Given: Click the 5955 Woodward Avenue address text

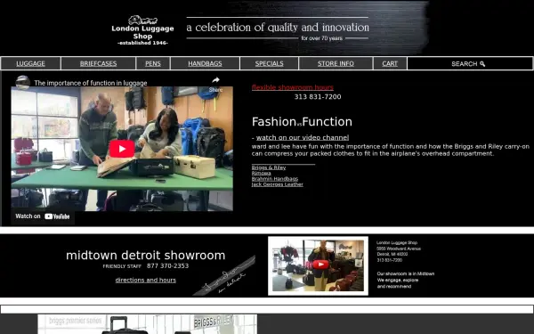Looking at the screenshot, I should point(399,248).
